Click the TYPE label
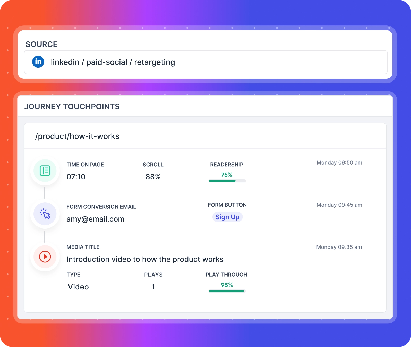The height and width of the screenshot is (347, 411). tap(73, 275)
